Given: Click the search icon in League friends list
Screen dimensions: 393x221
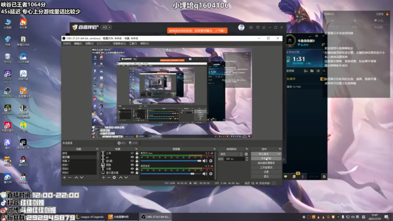Looking at the screenshot, I should point(324,71).
